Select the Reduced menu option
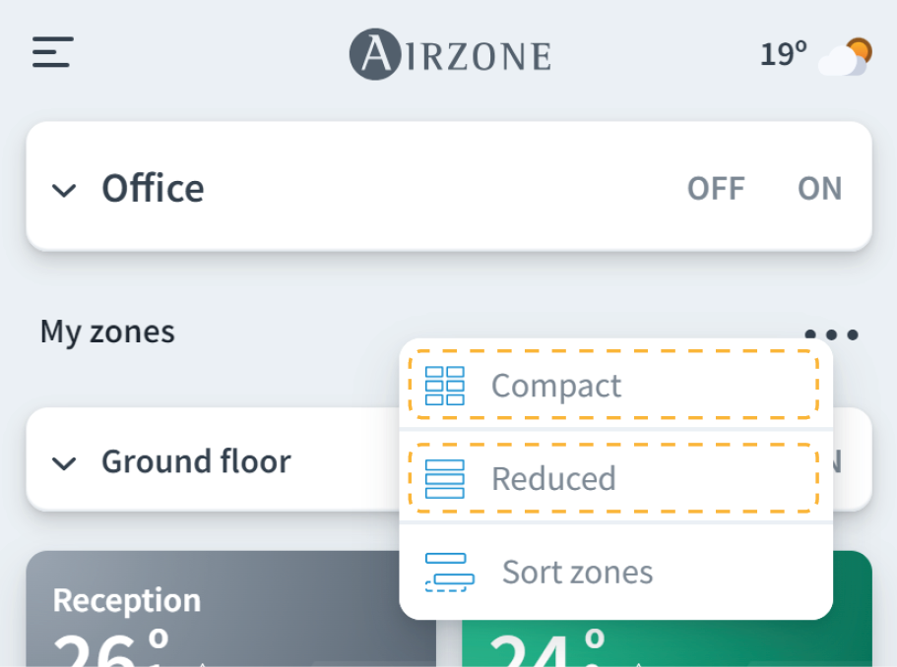This screenshot has height=667, width=897. click(553, 479)
